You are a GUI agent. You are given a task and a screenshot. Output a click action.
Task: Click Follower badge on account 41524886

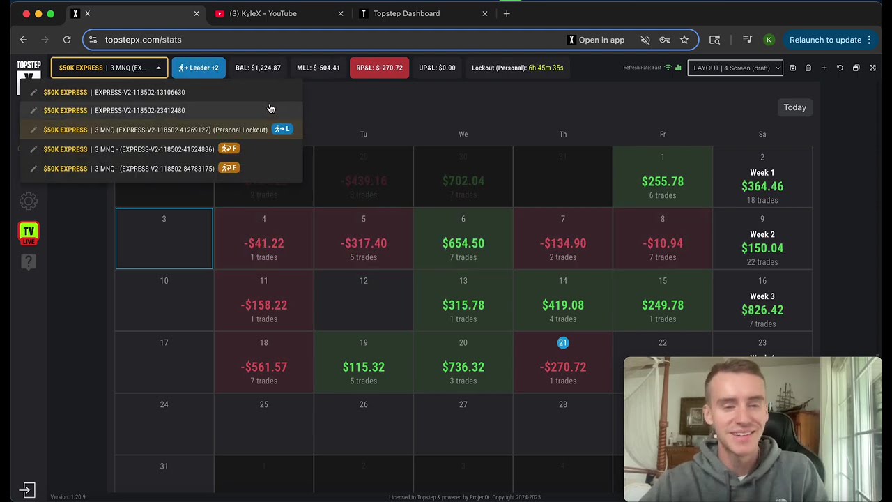pyautogui.click(x=229, y=149)
